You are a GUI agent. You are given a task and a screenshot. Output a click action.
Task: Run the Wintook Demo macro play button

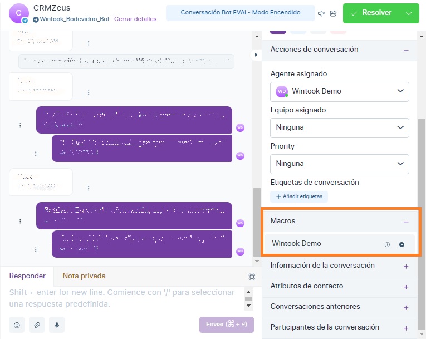click(401, 244)
